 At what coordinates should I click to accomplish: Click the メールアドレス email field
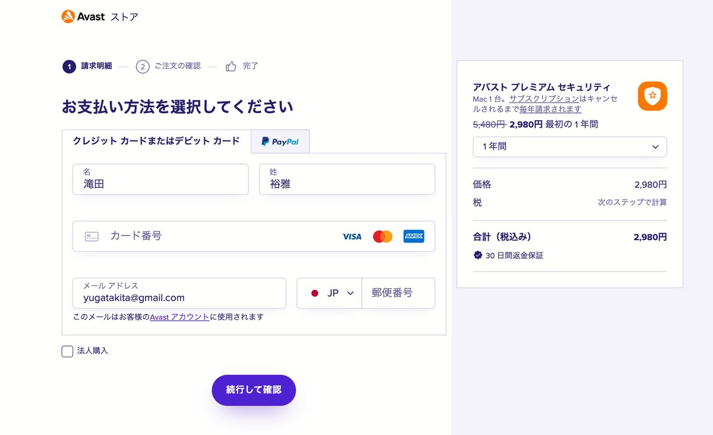click(x=179, y=293)
